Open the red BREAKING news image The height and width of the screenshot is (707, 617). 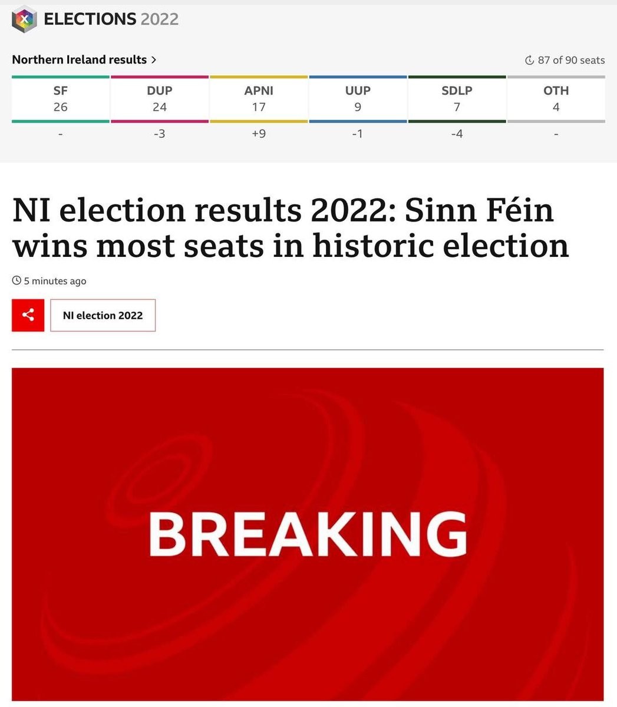(x=308, y=534)
